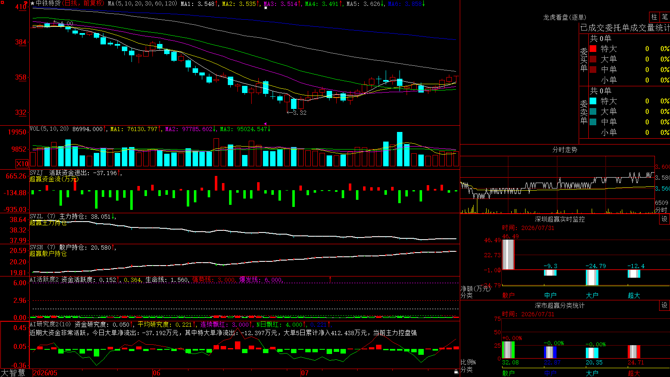Click the 超赢主力持仓 legend label
Viewport: 670px width, 377px height.
point(48,223)
